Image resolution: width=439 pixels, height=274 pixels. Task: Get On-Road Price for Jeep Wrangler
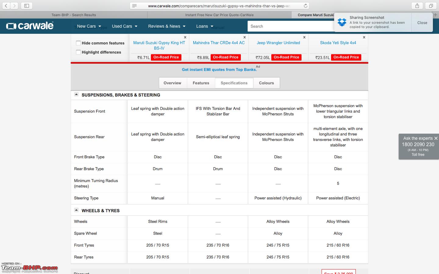287,57
